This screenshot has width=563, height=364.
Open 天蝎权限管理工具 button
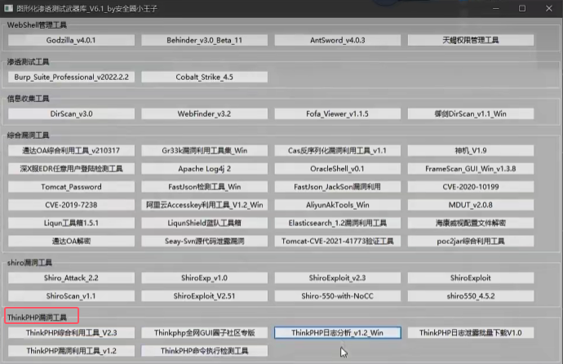[471, 40]
